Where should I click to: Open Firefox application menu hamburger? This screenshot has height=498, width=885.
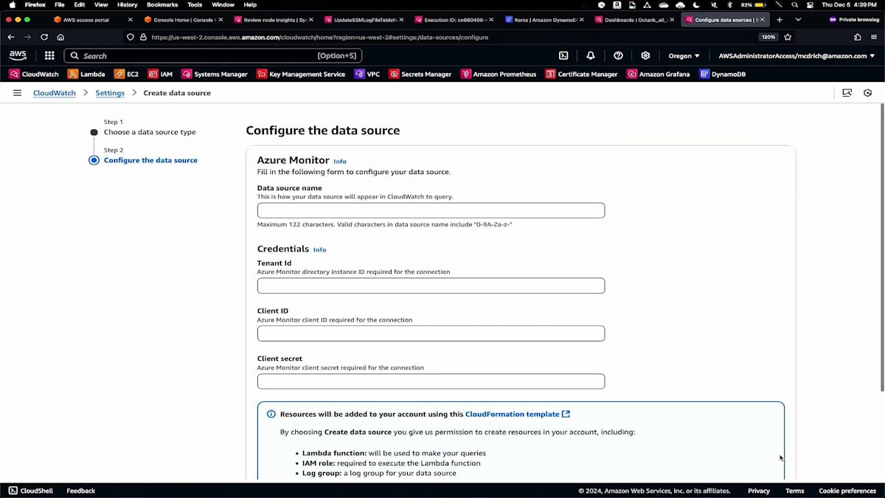[875, 37]
